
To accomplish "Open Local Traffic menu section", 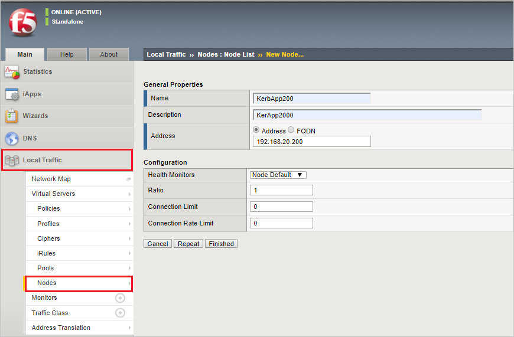I will 67,160.
